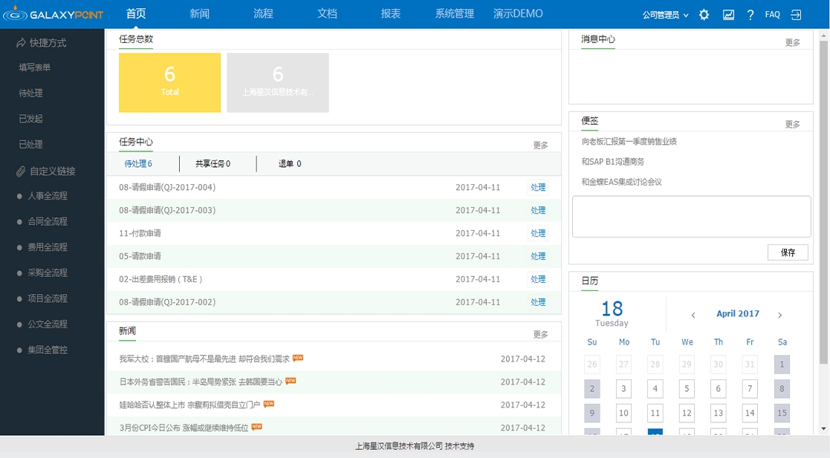Open 采购全流程 sidebar link
Viewport: 830px width, 458px height.
pyautogui.click(x=48, y=273)
